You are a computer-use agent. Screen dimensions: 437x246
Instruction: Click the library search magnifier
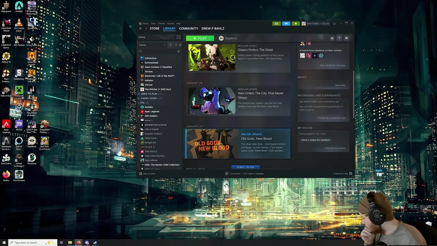point(140,51)
